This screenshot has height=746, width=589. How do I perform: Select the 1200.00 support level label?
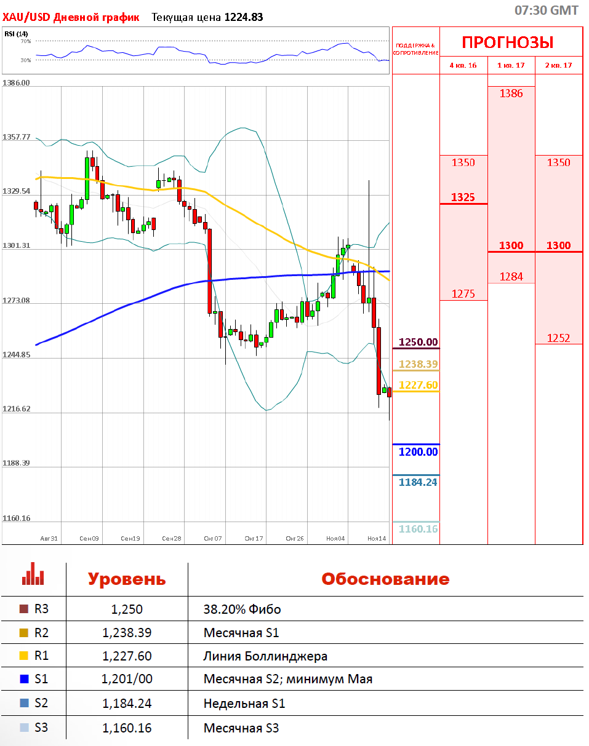[x=418, y=451]
